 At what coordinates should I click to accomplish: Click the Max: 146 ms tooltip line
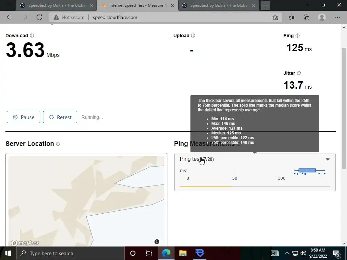223,123
